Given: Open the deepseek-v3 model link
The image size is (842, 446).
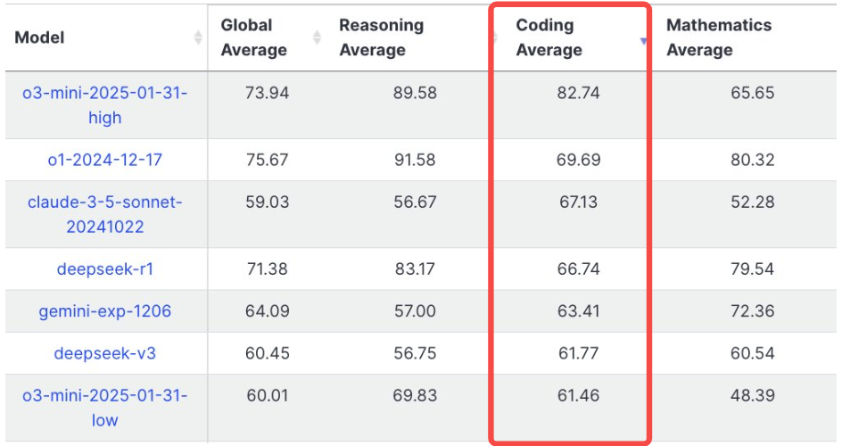Looking at the screenshot, I should click(104, 353).
